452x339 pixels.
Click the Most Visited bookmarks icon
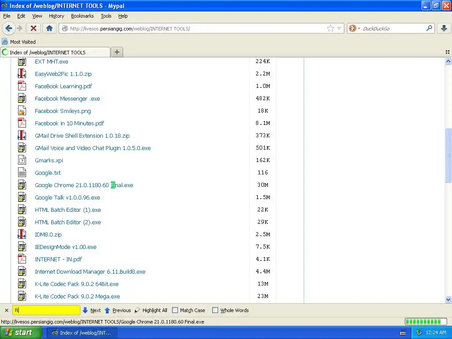coord(4,41)
